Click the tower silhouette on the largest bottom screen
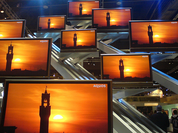The height and width of the screenshot is (133, 178). click(45, 111)
